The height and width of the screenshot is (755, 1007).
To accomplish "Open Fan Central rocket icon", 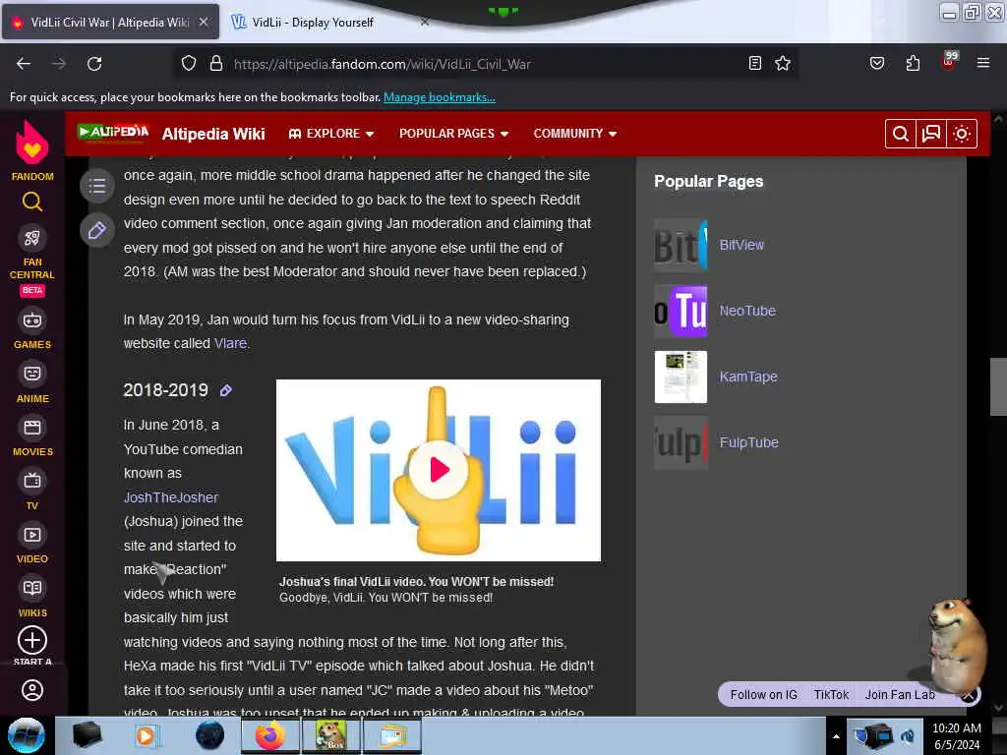I will tap(32, 238).
